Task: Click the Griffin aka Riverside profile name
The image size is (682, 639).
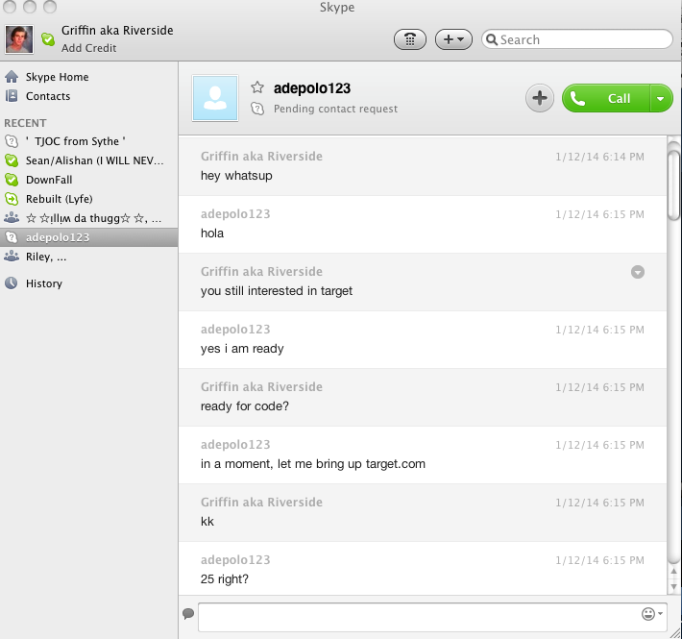Action: pos(117,30)
